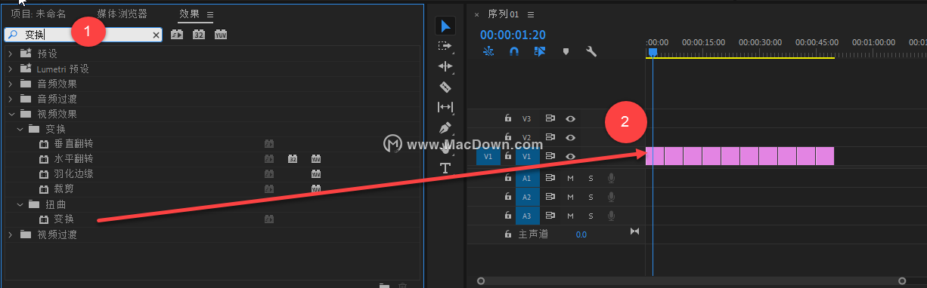927x288 pixels.
Task: Toggle sync lock for A1
Action: click(x=550, y=178)
